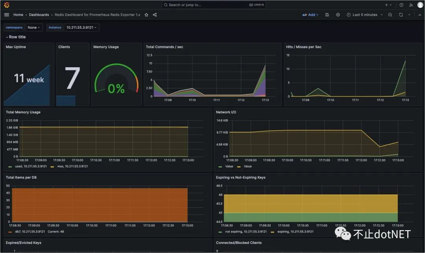Open the help question mark icon
Viewport: 425px width, 253px height.
(x=401, y=5)
